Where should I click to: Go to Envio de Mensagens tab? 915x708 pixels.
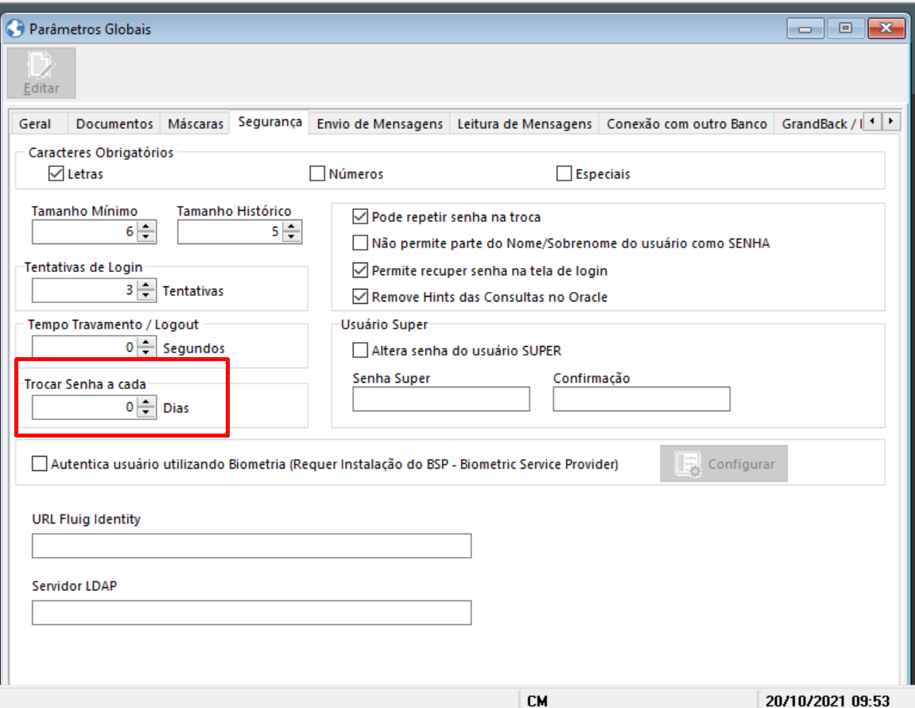point(380,124)
